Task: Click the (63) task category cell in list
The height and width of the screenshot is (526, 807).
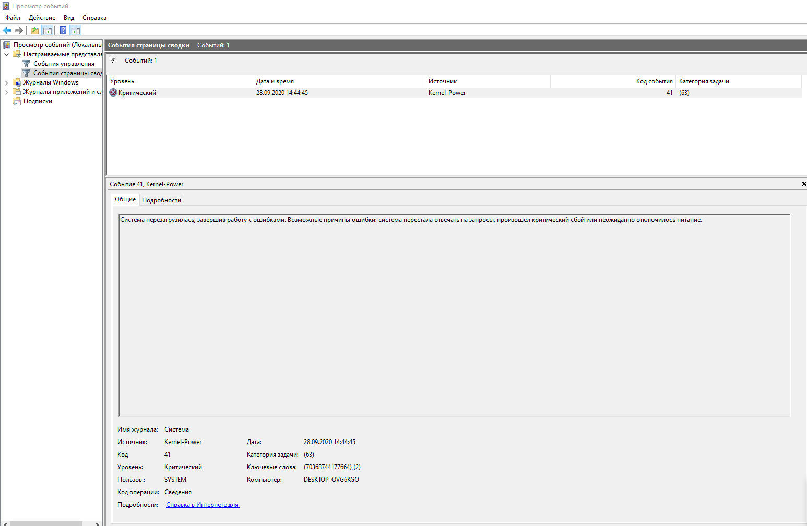Action: (684, 92)
